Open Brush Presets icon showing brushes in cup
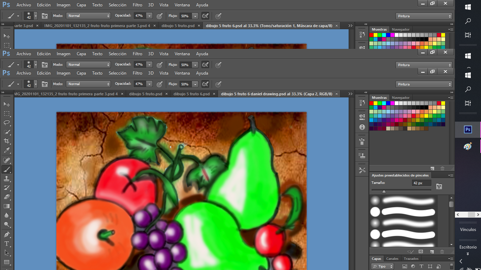This screenshot has width=481, height=270. tap(362, 142)
